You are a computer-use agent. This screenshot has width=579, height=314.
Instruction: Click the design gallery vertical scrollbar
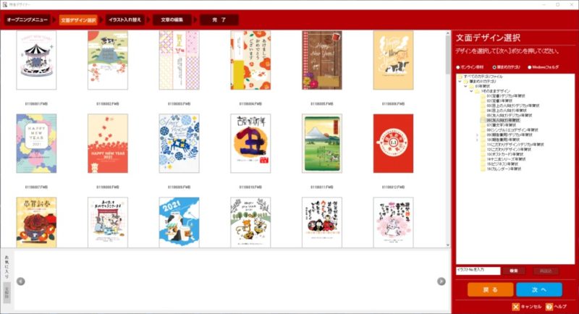pyautogui.click(x=448, y=139)
